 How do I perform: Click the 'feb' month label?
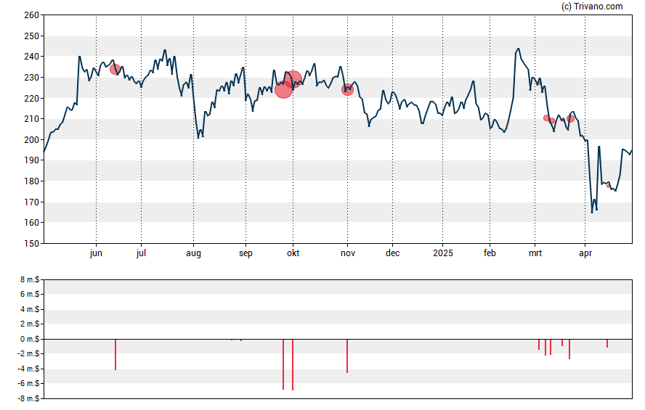point(490,253)
